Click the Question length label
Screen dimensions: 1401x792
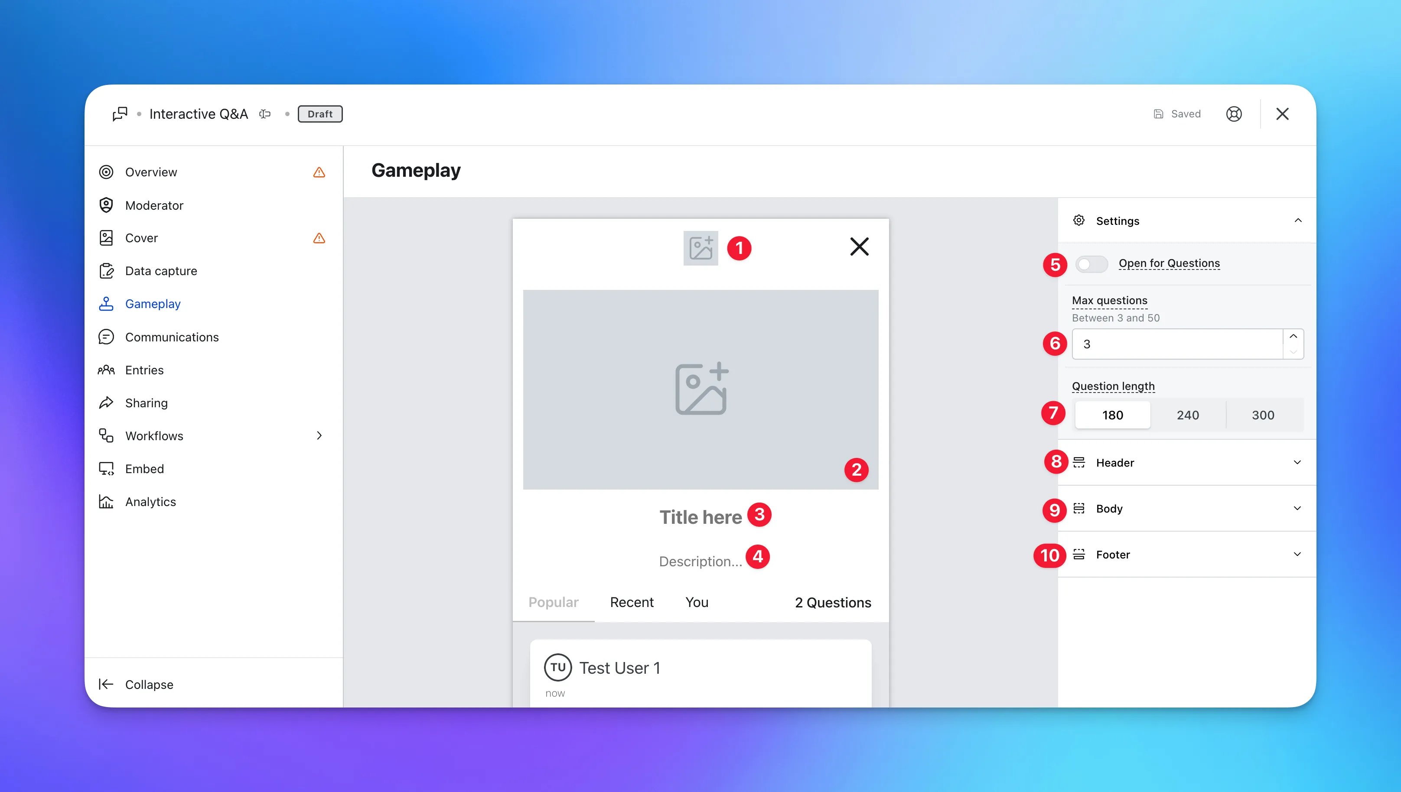[1113, 386]
